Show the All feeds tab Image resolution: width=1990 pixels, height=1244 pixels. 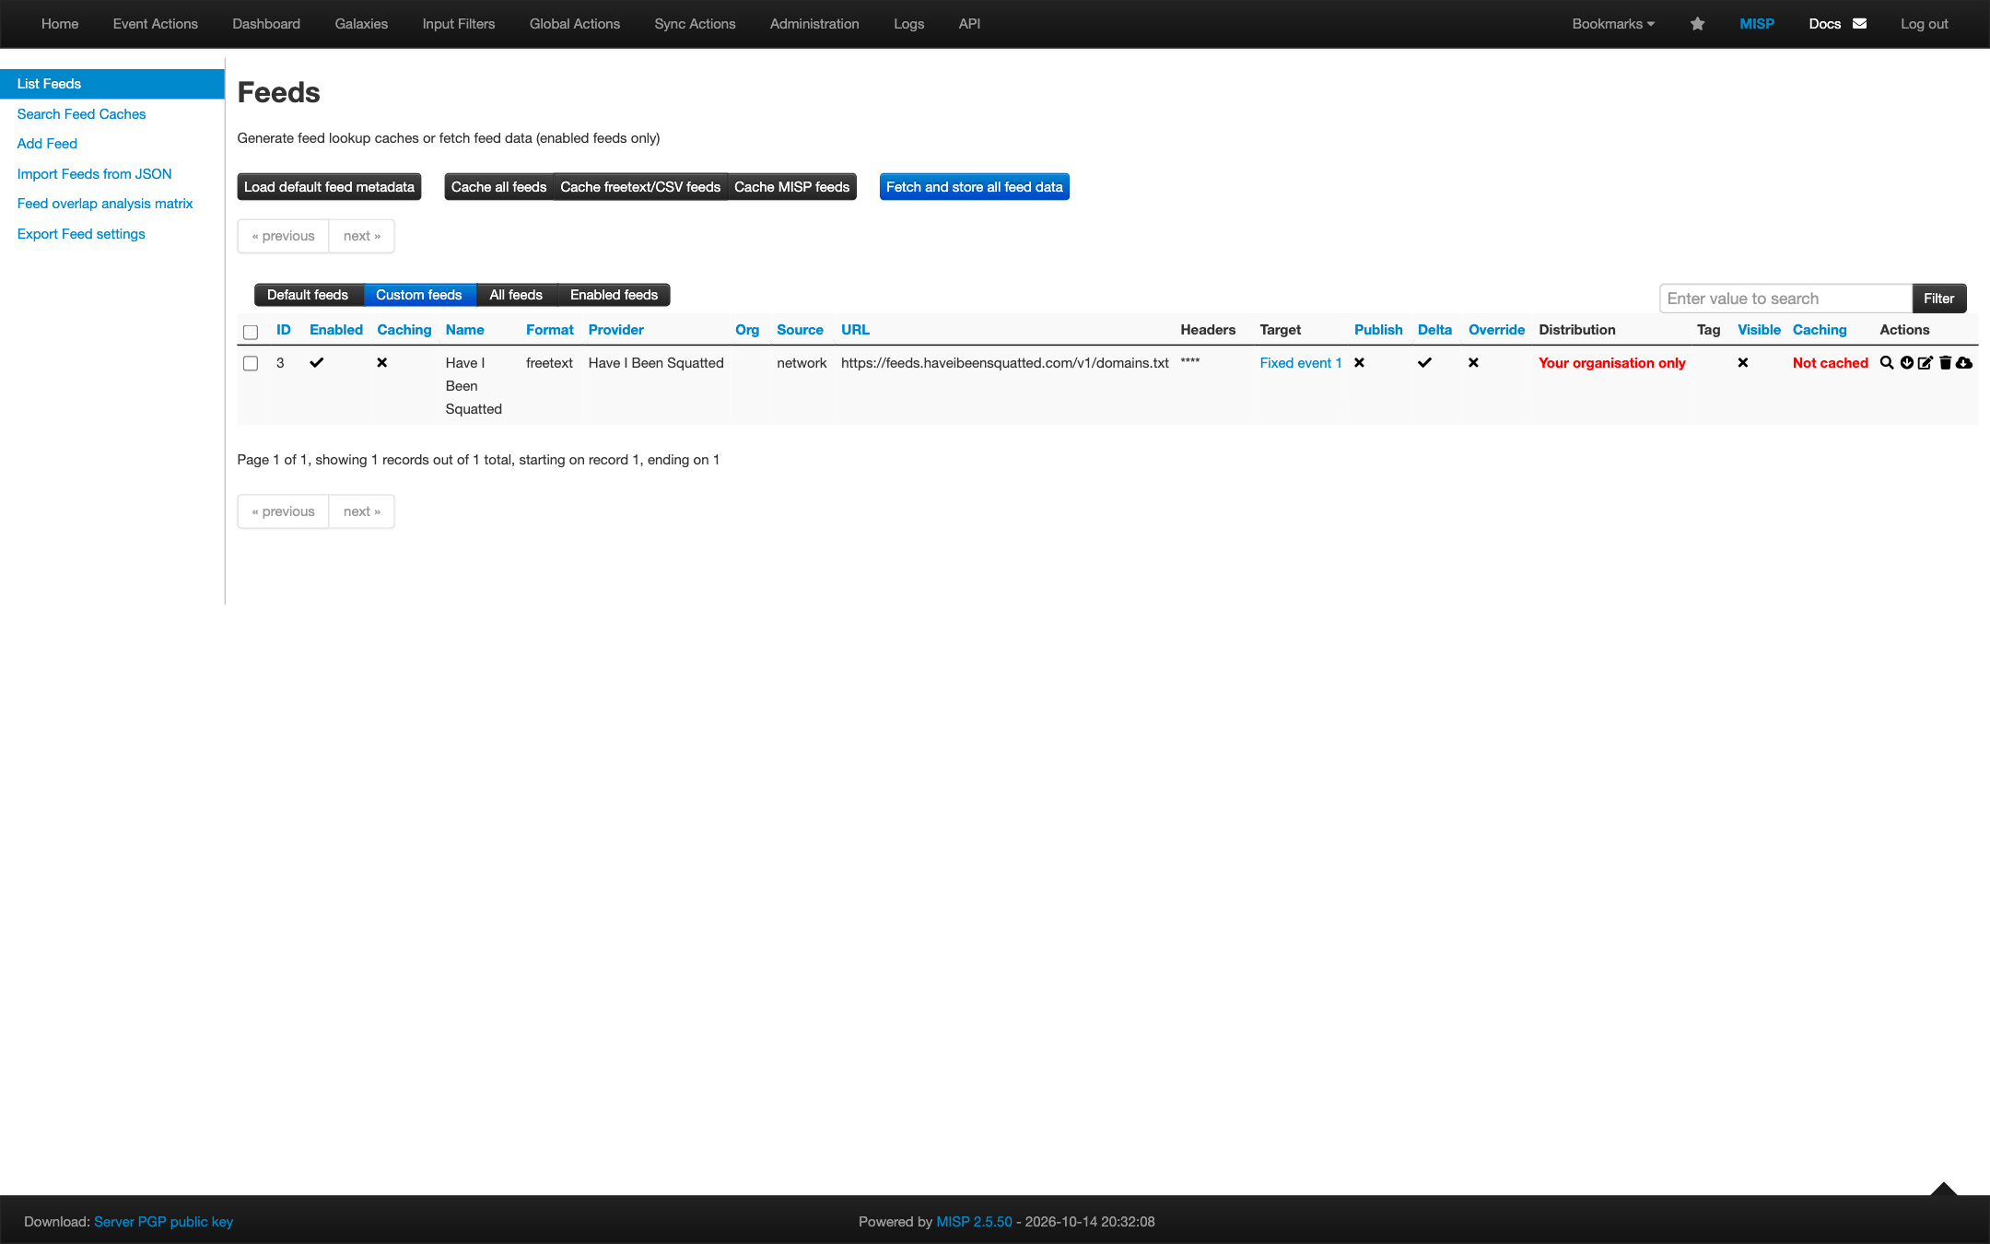(x=516, y=295)
